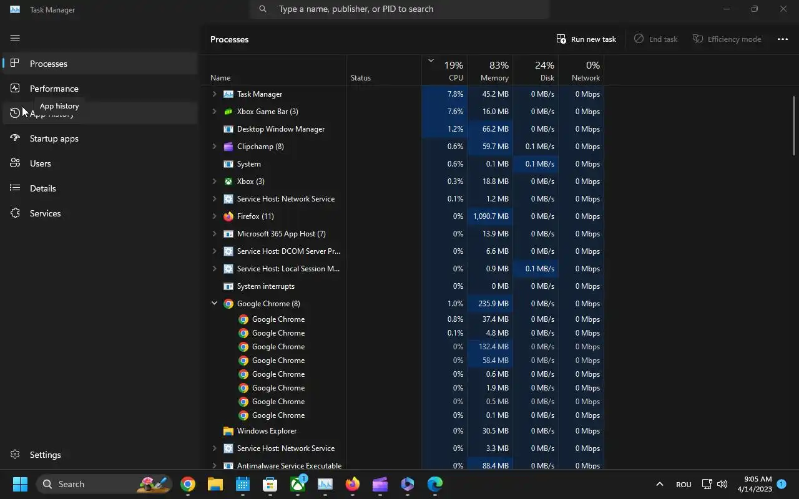Expand the Xbox Game Bar (3) group
This screenshot has width=799, height=499.
(x=214, y=112)
